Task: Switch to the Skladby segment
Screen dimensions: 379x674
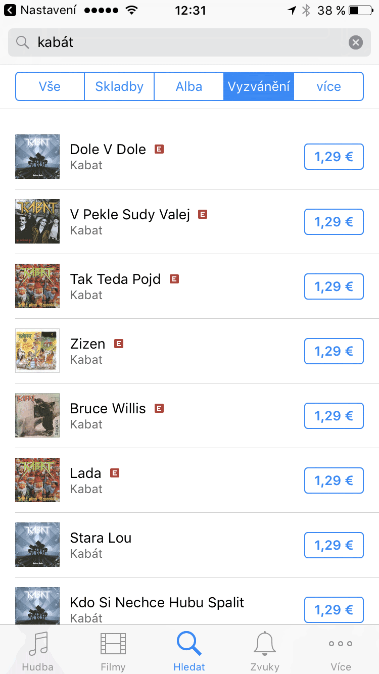Action: tap(119, 86)
